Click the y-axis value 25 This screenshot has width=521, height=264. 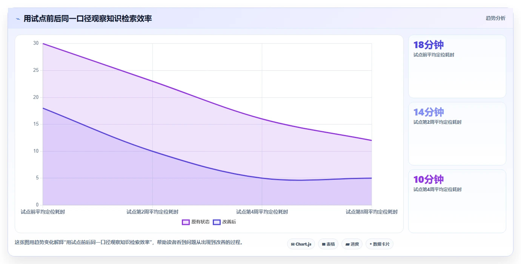36,70
